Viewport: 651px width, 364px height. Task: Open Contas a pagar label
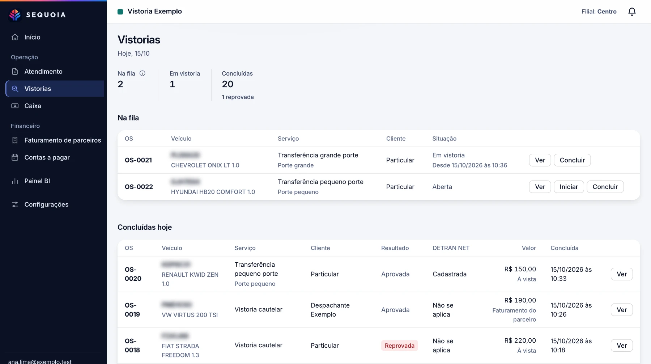click(47, 157)
